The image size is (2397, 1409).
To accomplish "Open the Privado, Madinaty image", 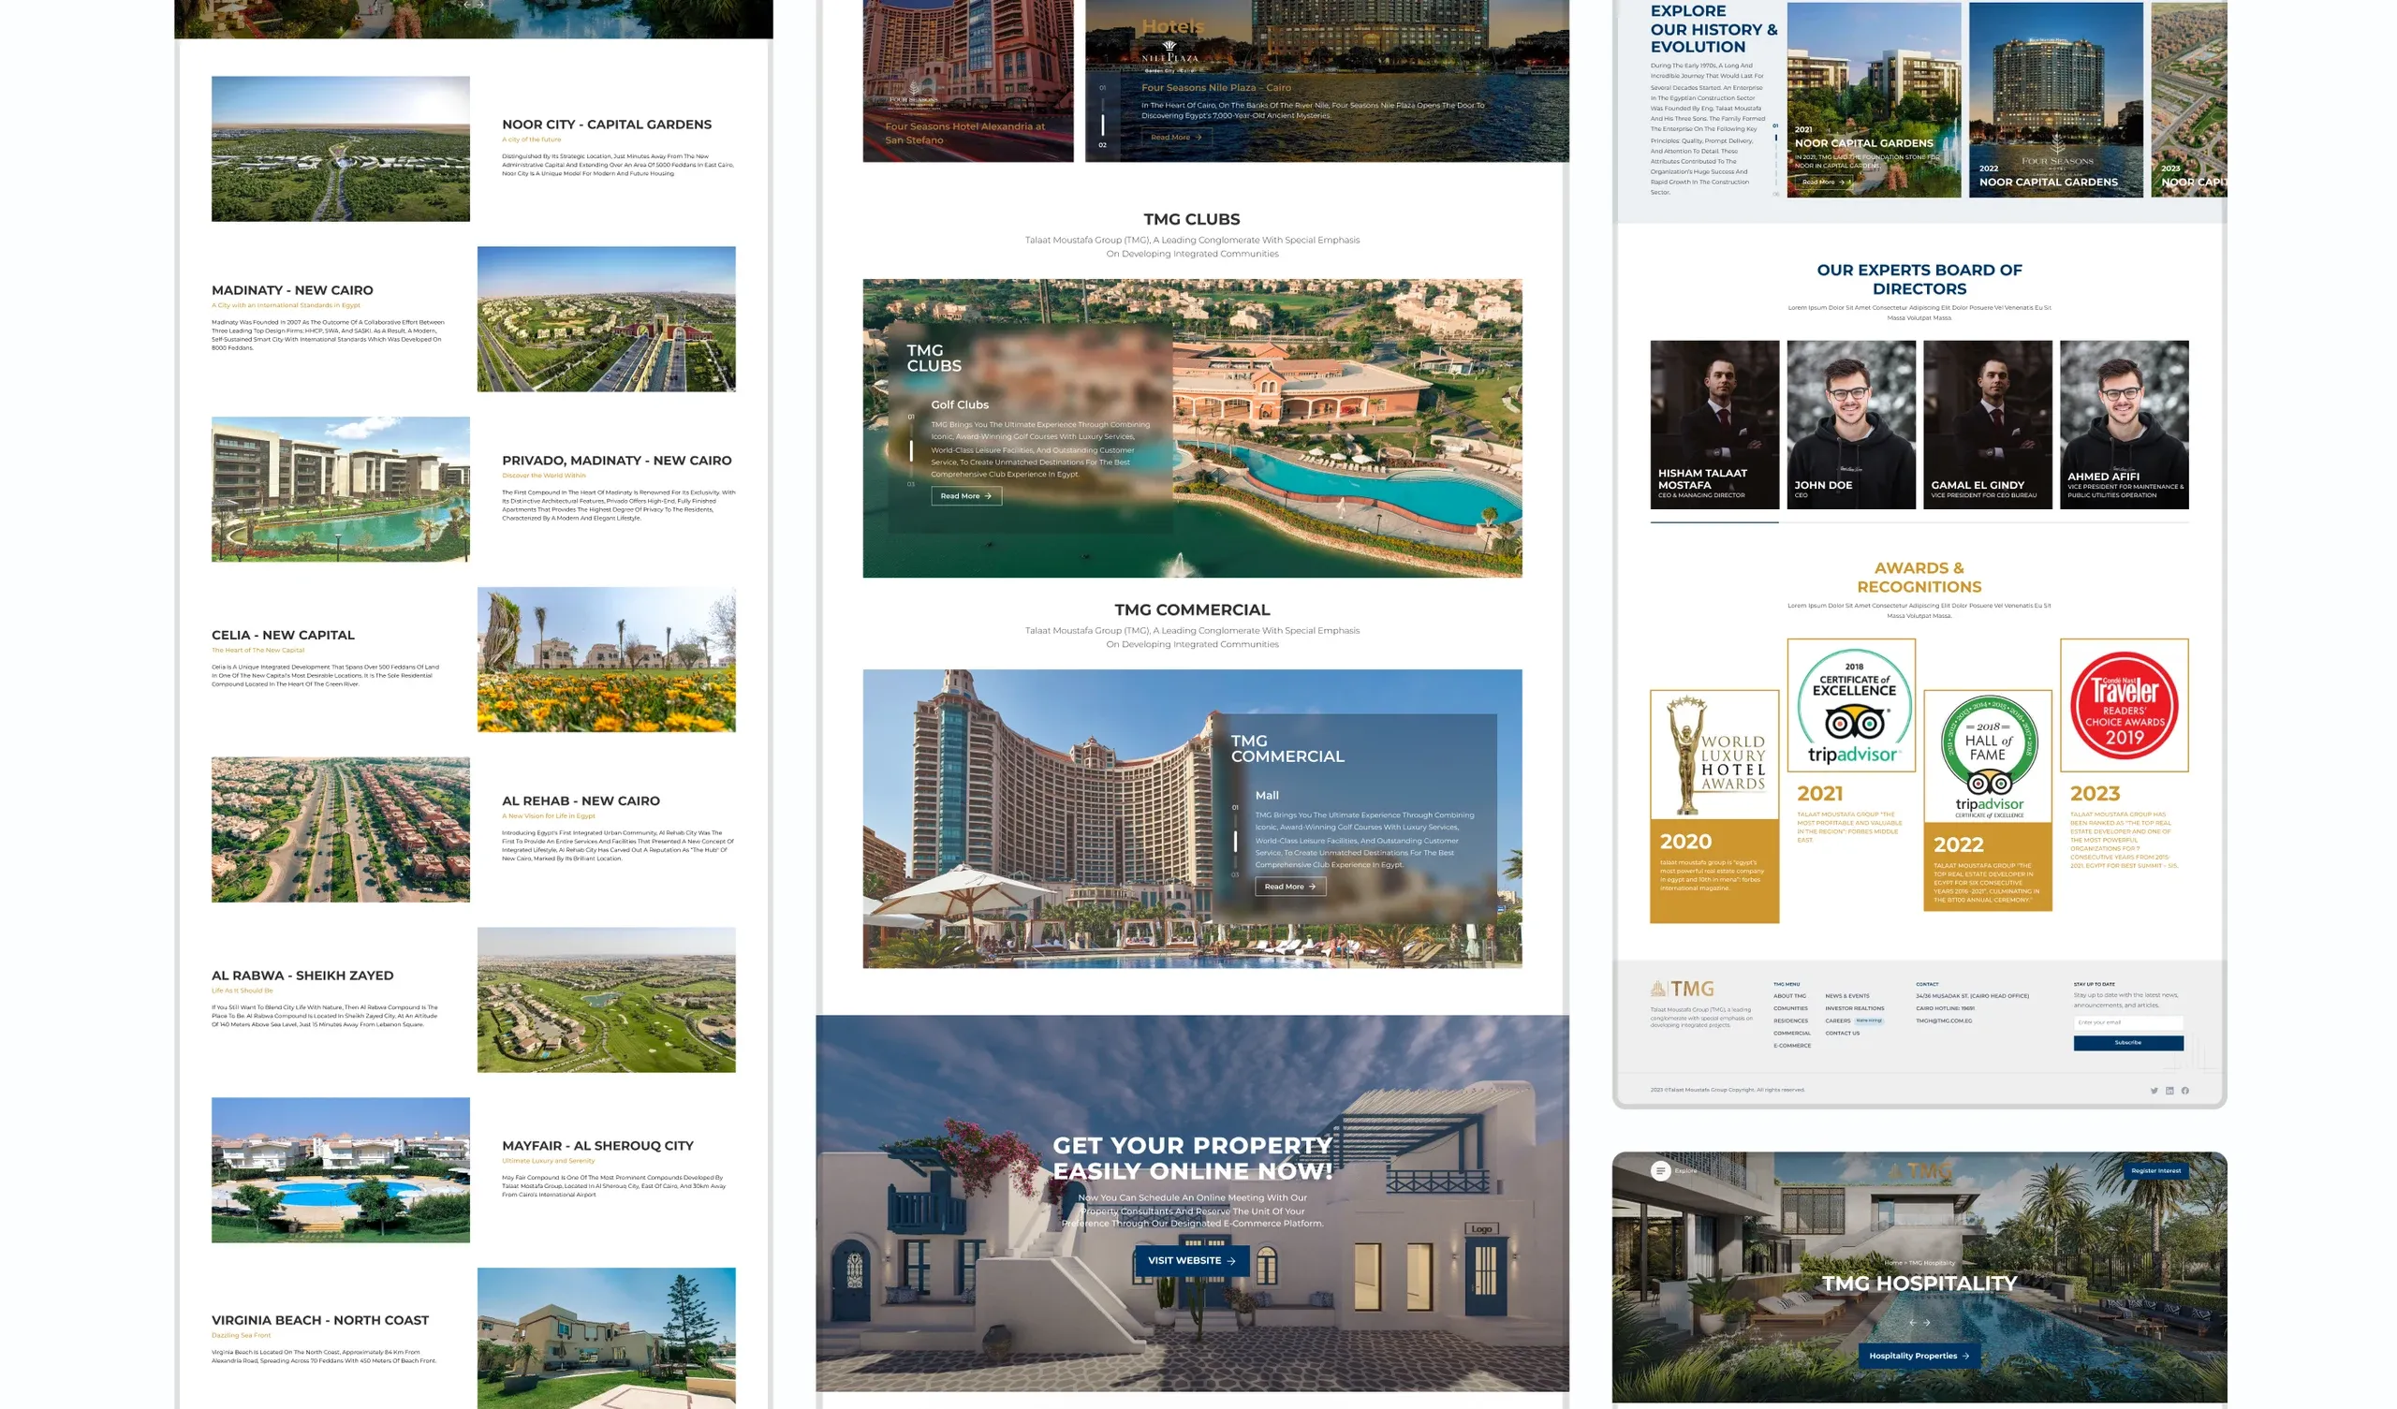I will coord(341,489).
